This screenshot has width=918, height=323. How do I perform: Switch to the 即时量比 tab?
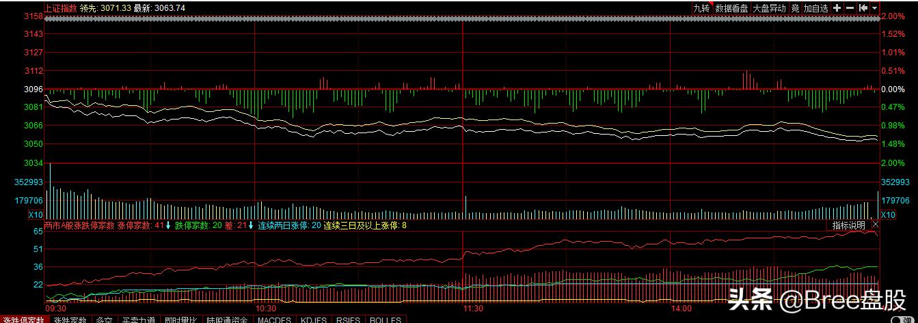click(181, 320)
